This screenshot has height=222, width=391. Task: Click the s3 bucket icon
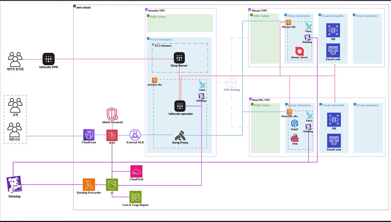[112, 185]
